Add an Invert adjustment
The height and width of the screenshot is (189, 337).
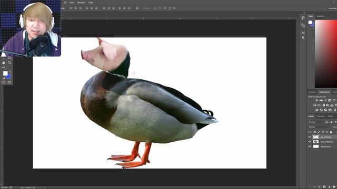click(x=317, y=110)
